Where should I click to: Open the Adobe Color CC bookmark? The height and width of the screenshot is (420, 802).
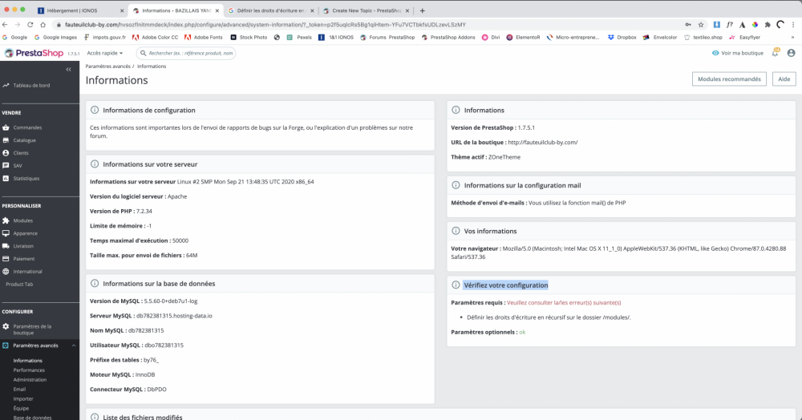[155, 38]
